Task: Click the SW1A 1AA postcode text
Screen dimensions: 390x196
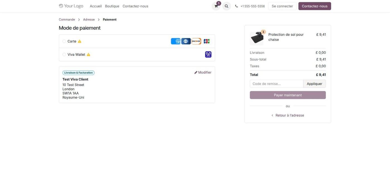Action: (x=70, y=93)
